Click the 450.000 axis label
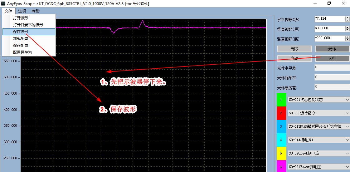Screen dimensions: 350x172 click(11, 94)
